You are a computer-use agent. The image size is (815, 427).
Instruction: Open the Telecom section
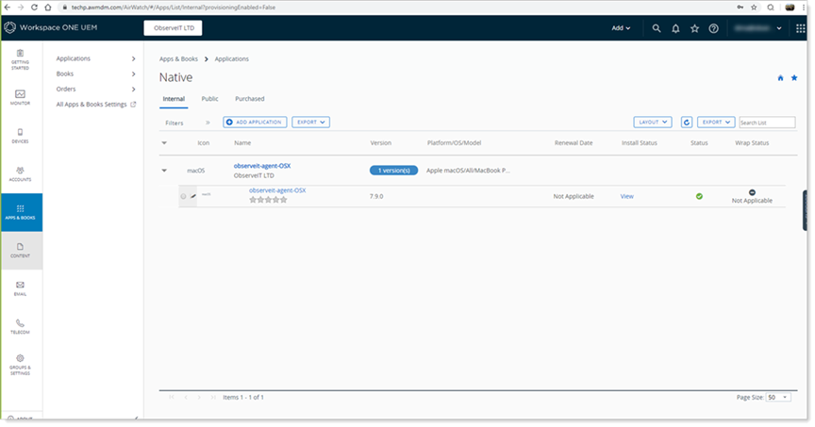pos(20,327)
